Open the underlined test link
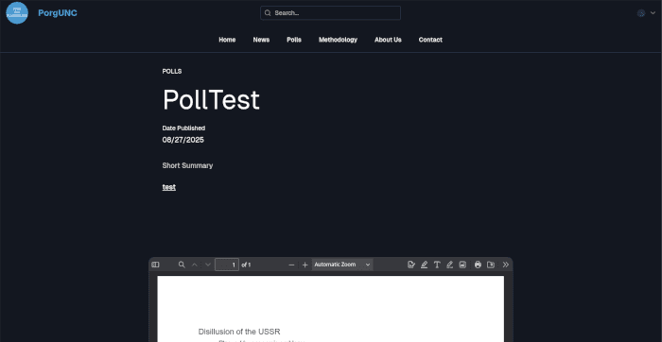 [169, 187]
